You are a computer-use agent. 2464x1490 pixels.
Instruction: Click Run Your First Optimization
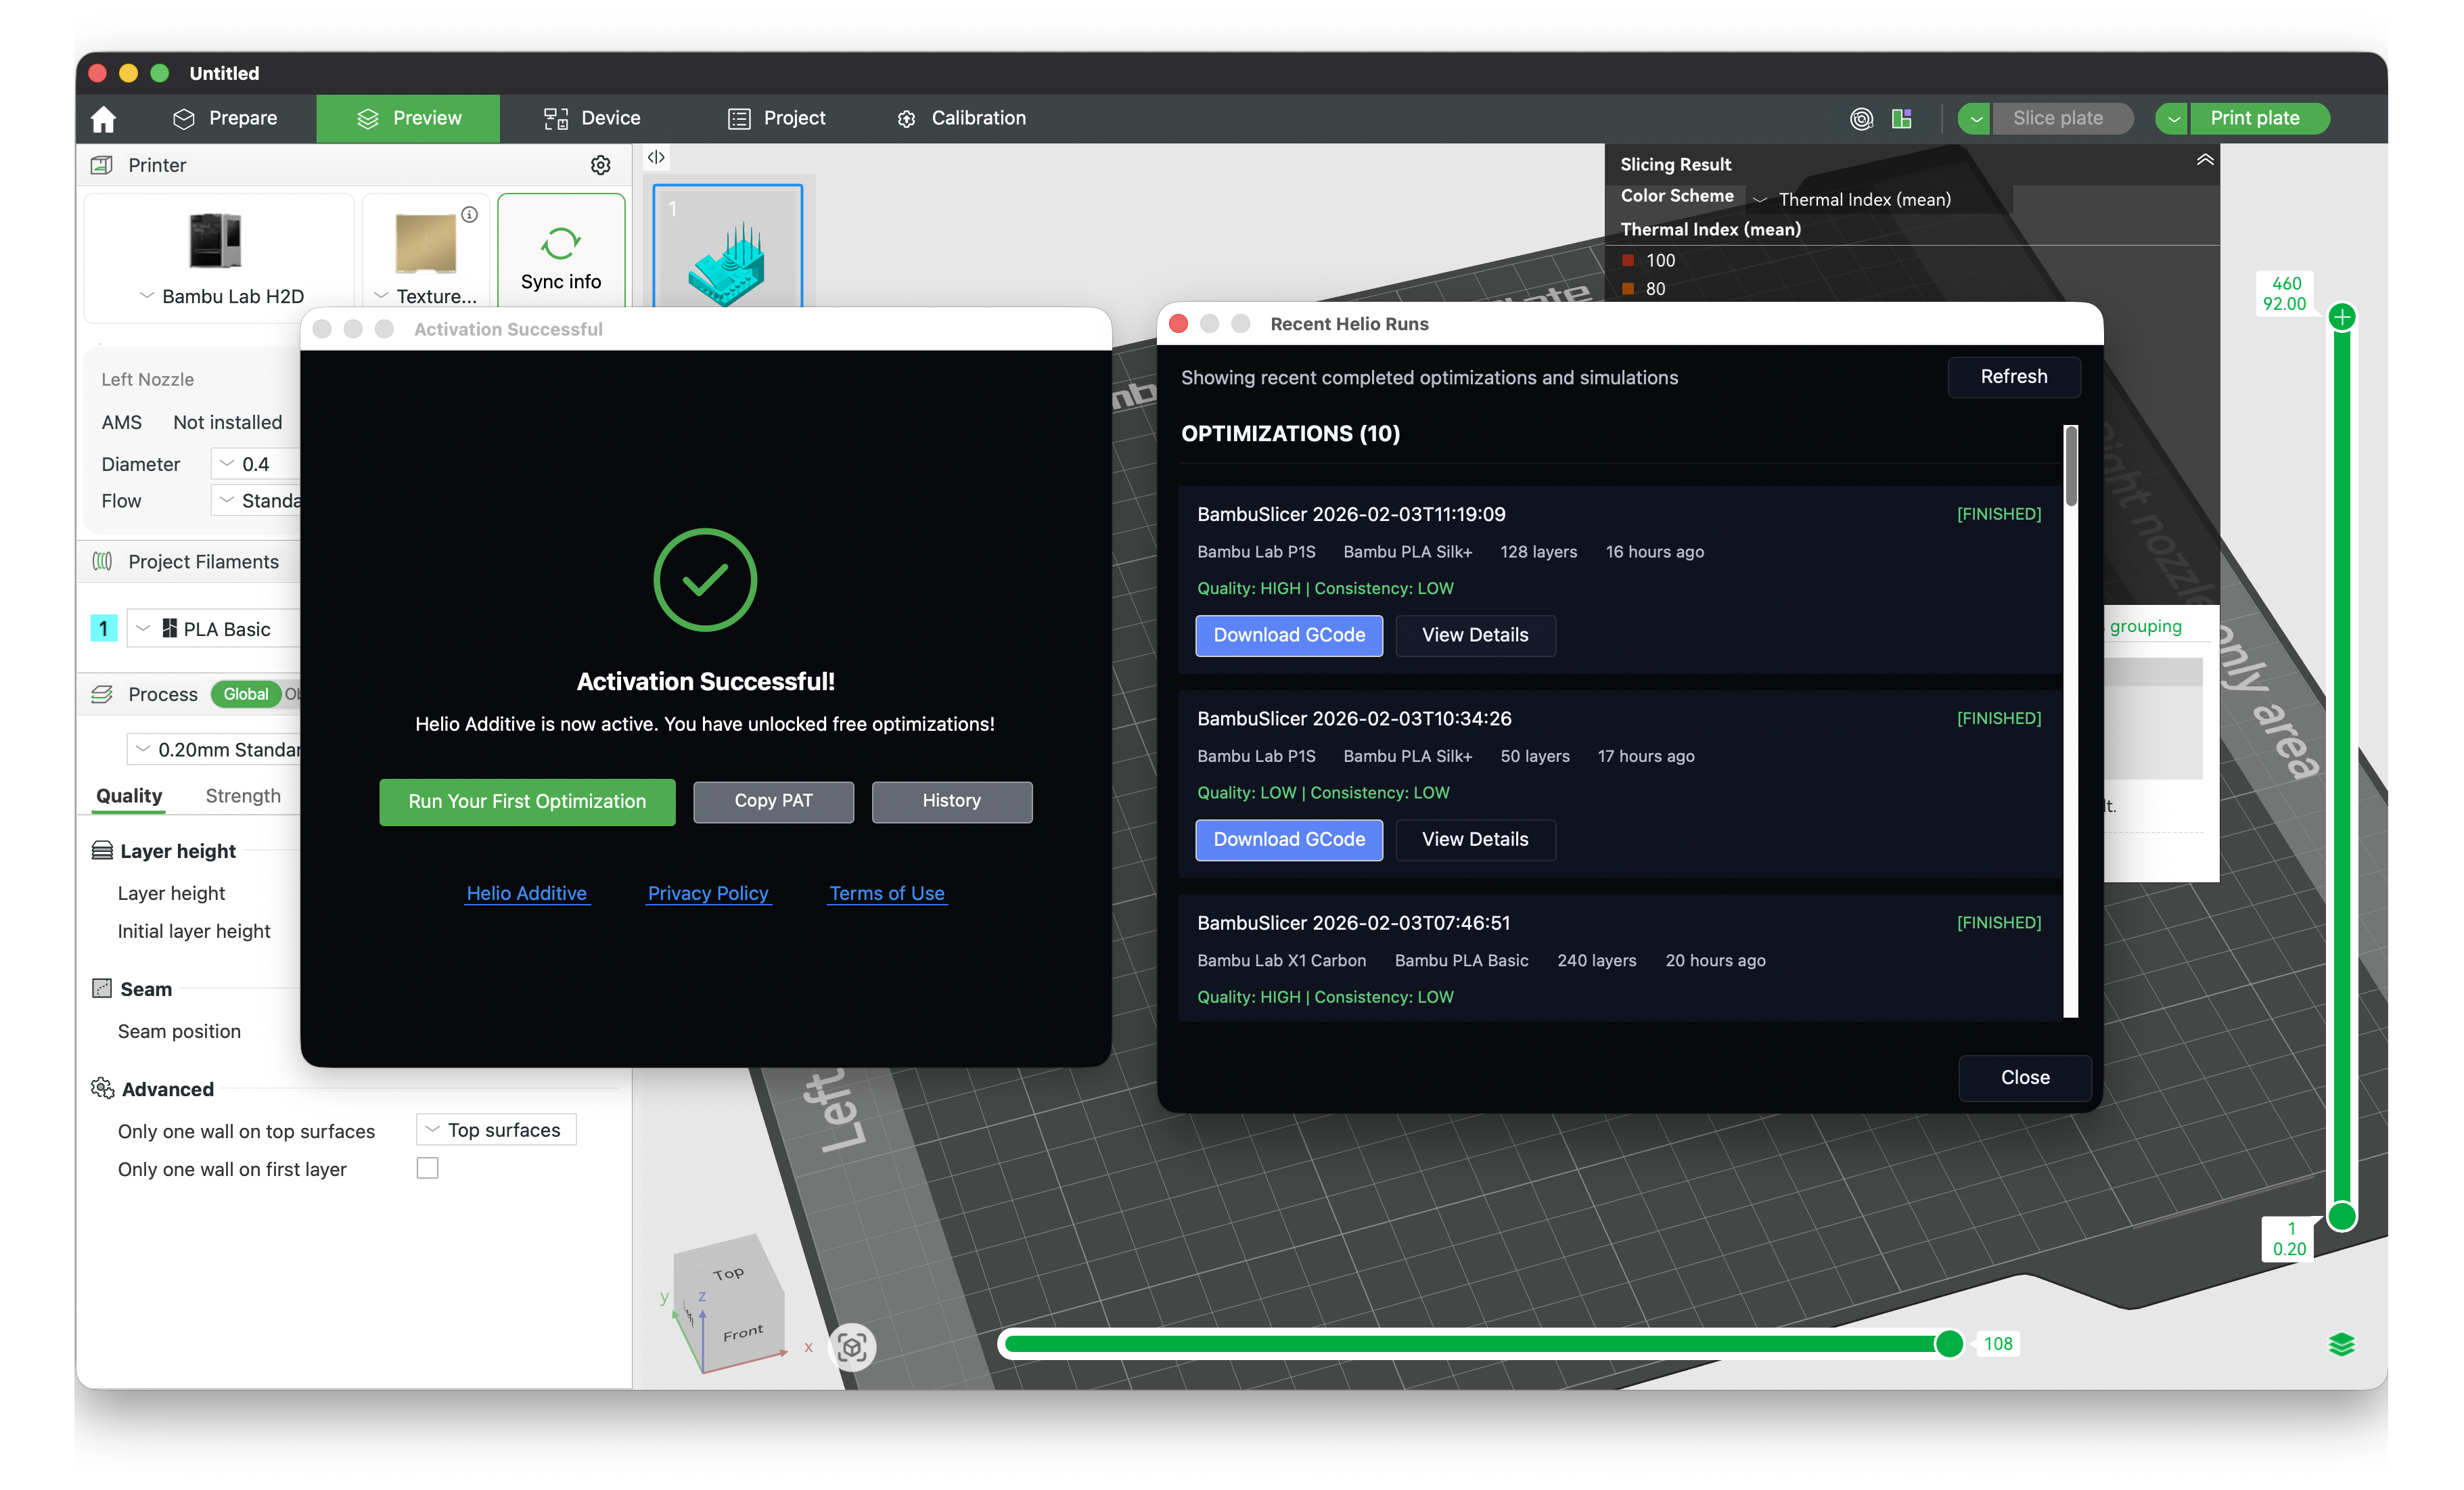[527, 801]
